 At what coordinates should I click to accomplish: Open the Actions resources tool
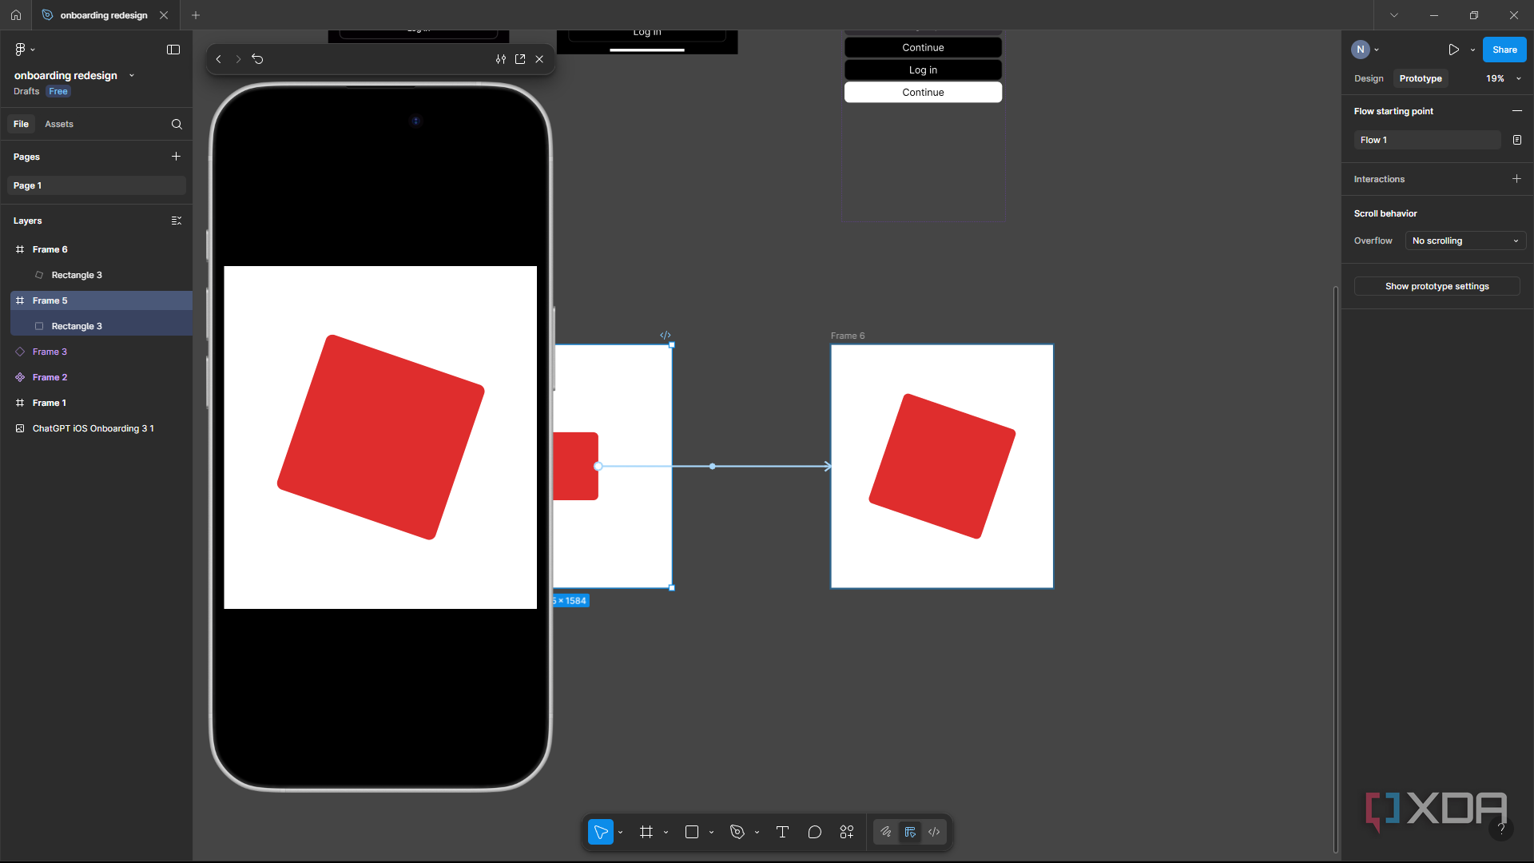coord(847,832)
